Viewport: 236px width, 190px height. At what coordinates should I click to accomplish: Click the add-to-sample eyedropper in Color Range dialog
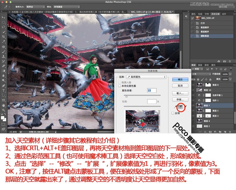pos(180,107)
